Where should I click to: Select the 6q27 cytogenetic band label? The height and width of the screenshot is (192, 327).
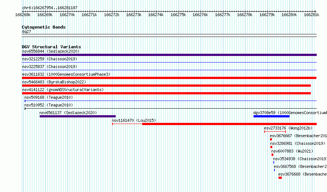[x=26, y=31]
